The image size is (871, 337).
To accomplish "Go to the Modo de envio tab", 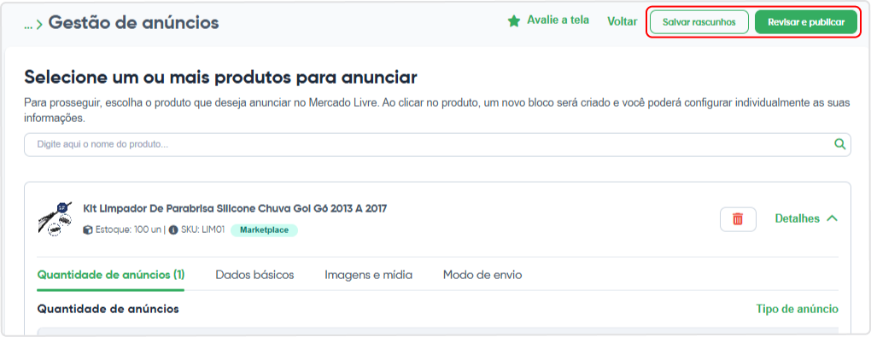I will click(482, 275).
